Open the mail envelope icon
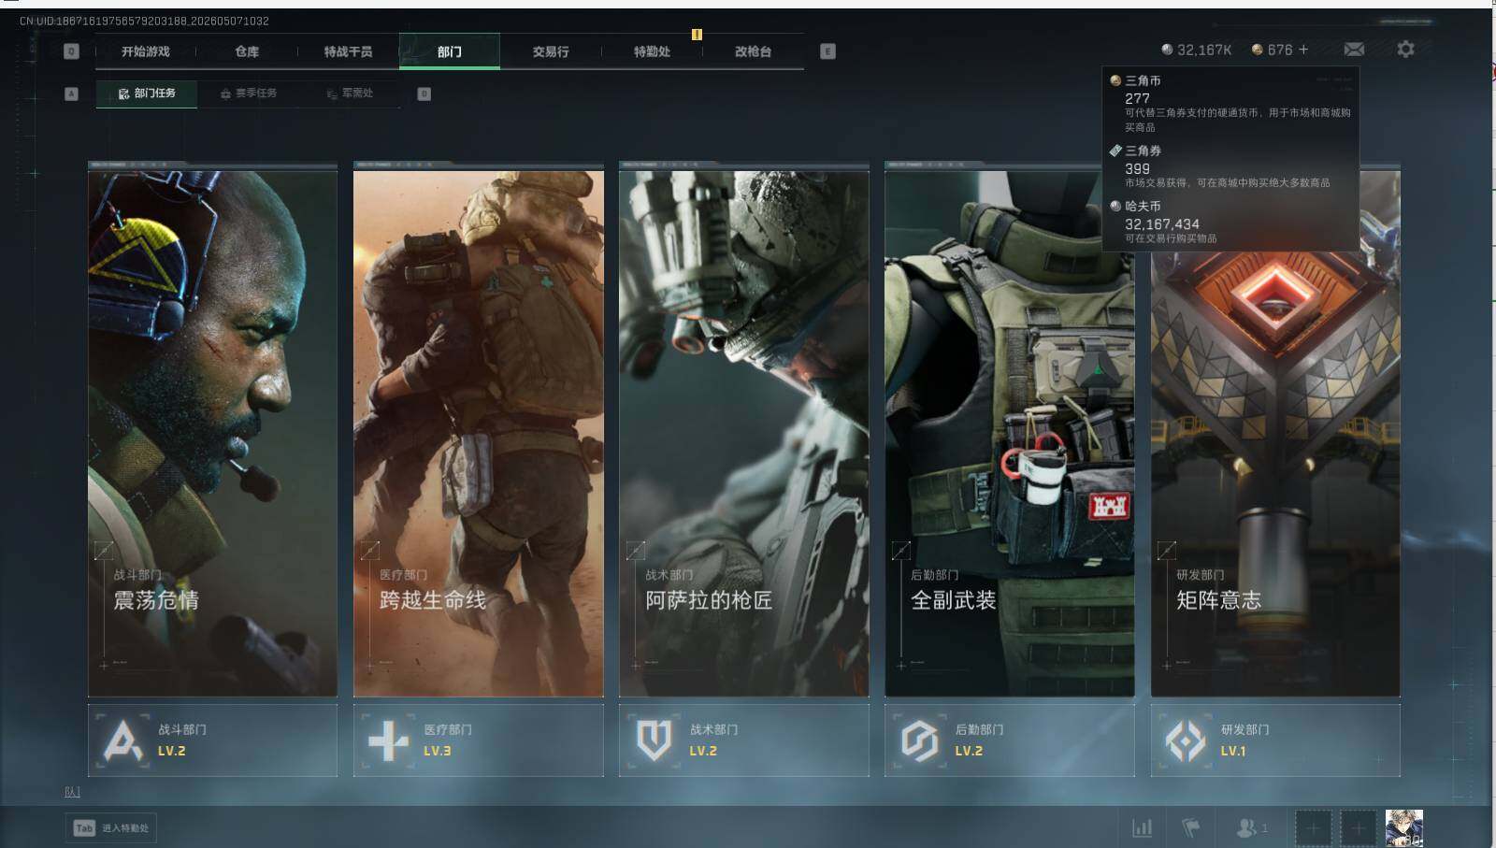The image size is (1496, 848). pyautogui.click(x=1354, y=50)
